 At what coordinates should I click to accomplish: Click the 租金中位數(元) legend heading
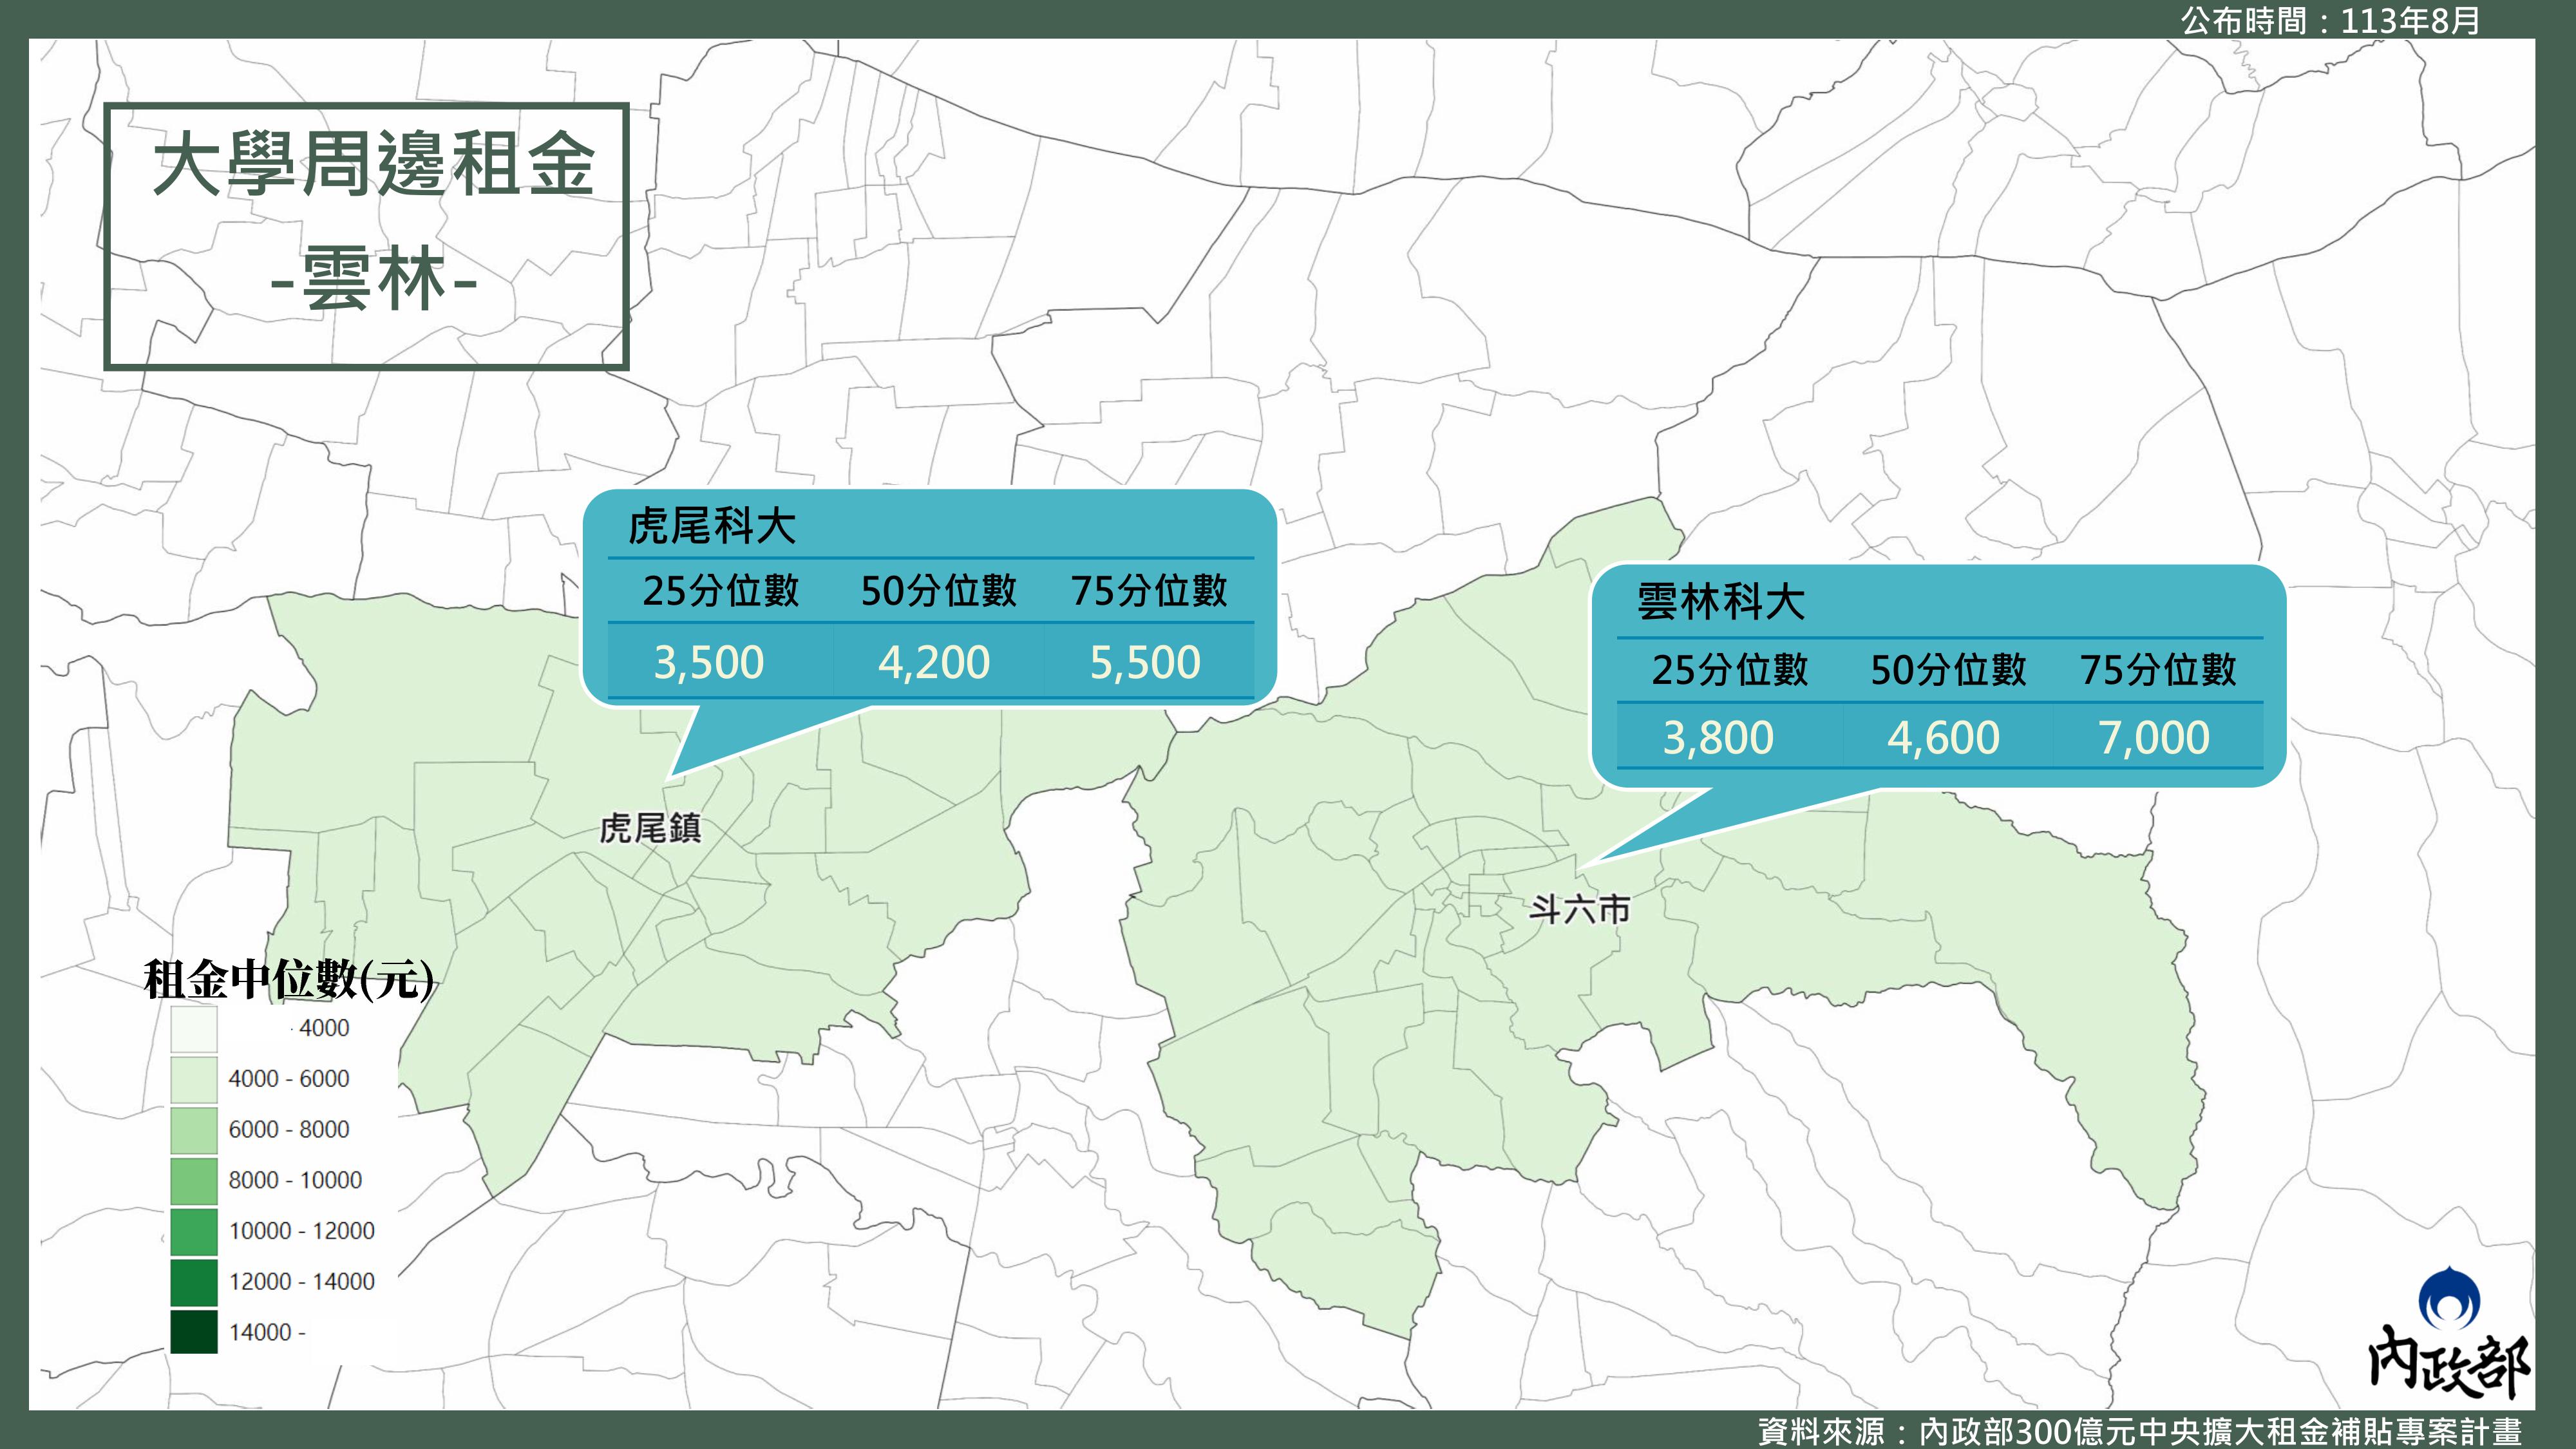(x=288, y=979)
